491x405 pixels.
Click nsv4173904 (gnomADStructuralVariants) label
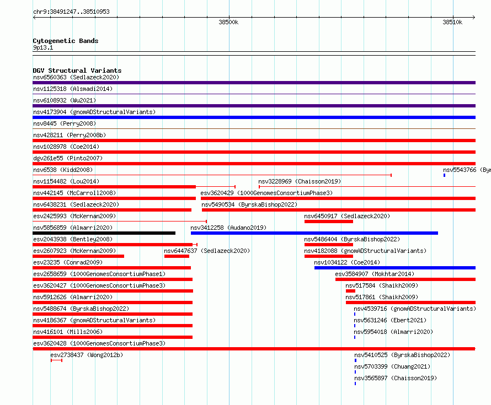point(94,112)
